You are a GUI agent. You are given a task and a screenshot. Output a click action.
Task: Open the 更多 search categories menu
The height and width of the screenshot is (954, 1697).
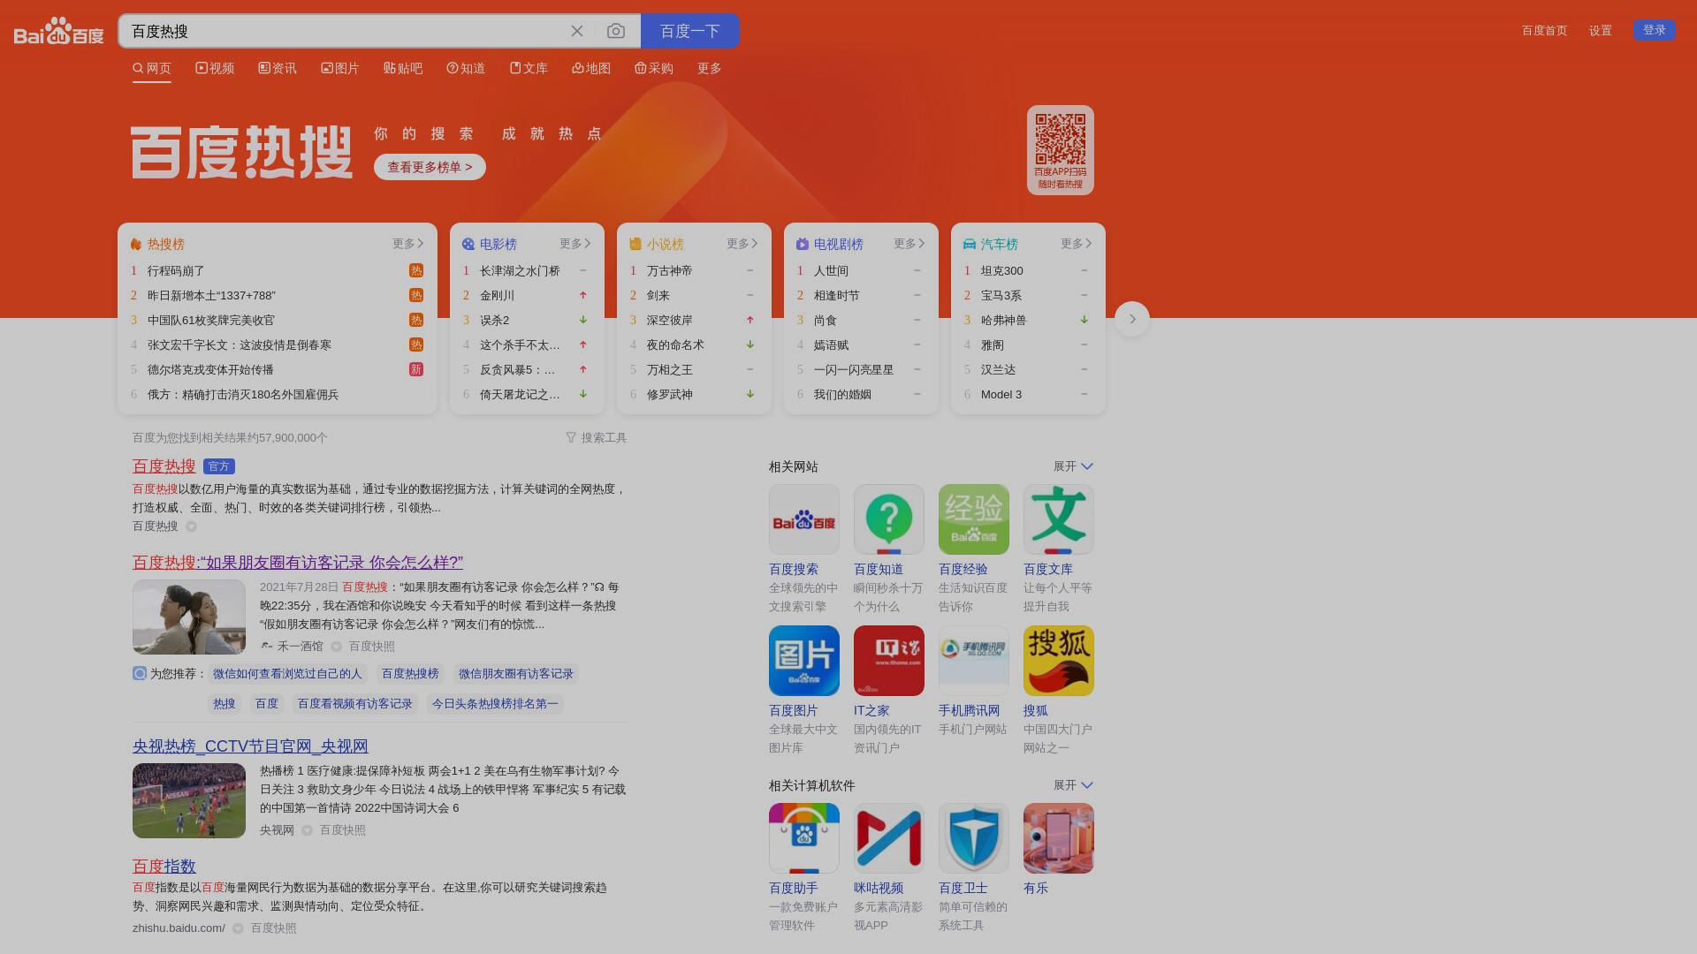[x=710, y=68]
